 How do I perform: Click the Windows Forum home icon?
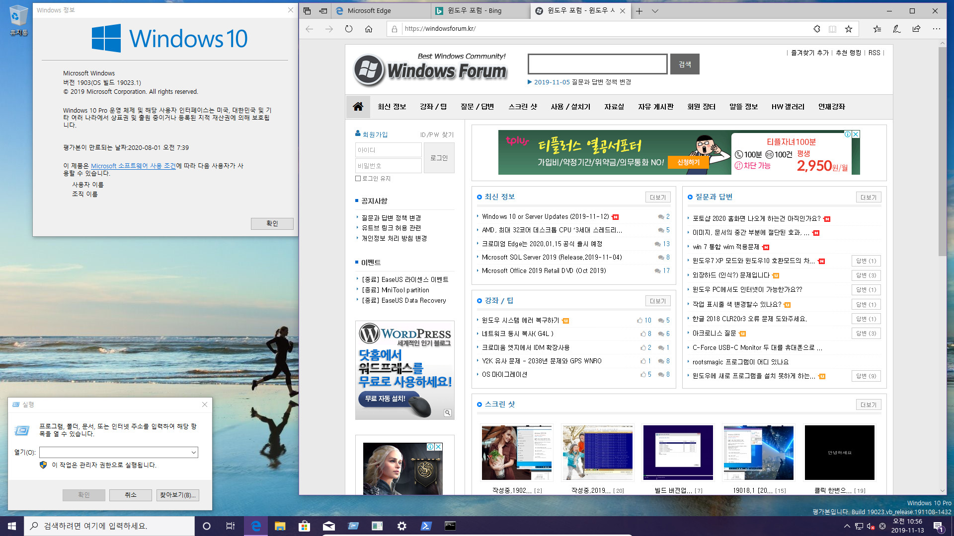point(358,106)
